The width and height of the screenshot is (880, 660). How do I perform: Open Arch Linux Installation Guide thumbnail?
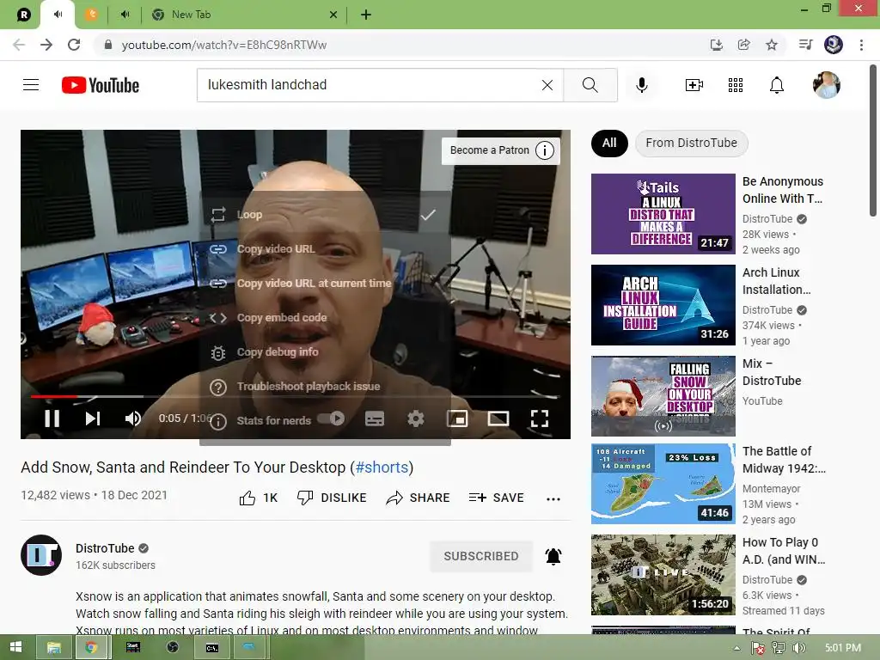point(663,305)
